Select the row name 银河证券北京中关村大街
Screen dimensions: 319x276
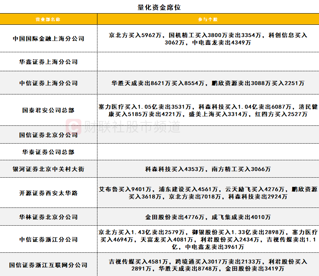pyautogui.click(x=48, y=169)
